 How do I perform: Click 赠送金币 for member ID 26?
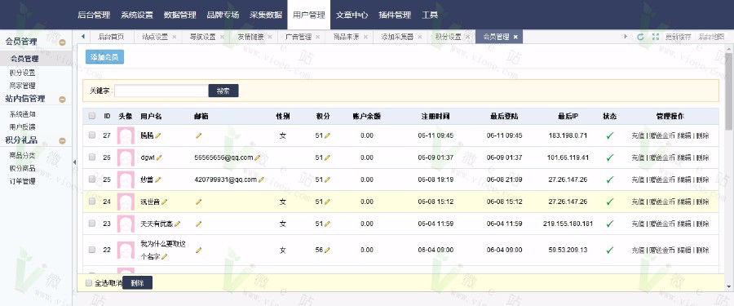click(662, 158)
